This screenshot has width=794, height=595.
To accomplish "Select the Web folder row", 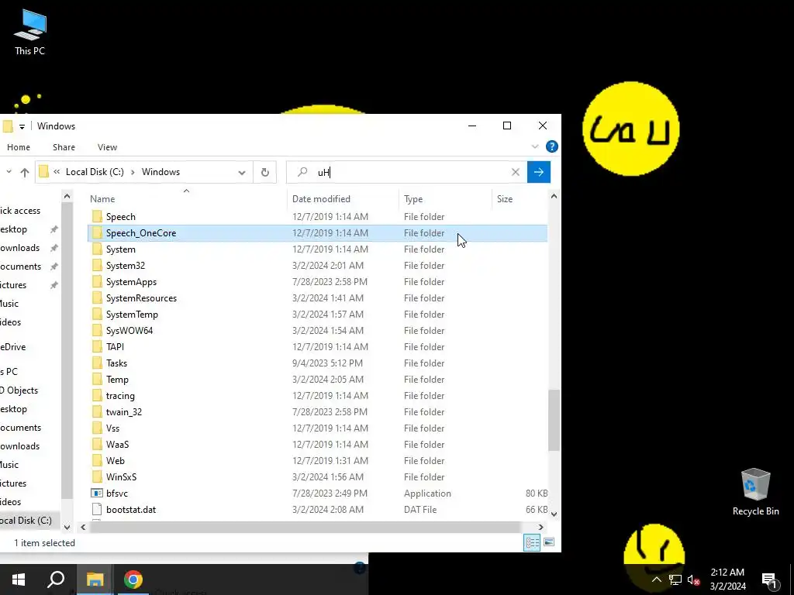I will 317,461.
